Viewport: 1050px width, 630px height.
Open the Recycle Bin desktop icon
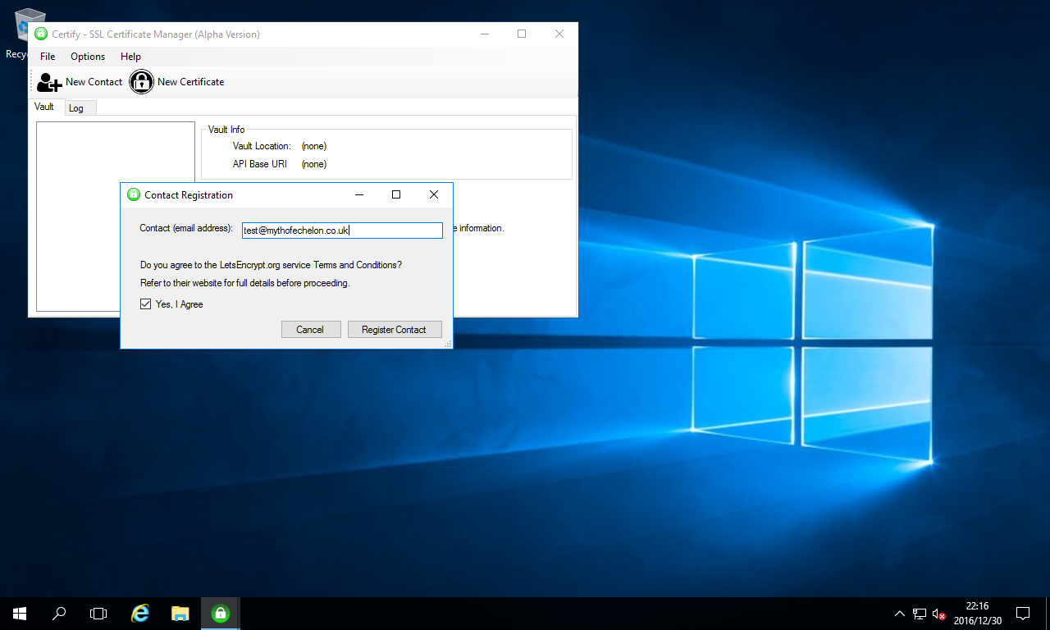[x=23, y=33]
